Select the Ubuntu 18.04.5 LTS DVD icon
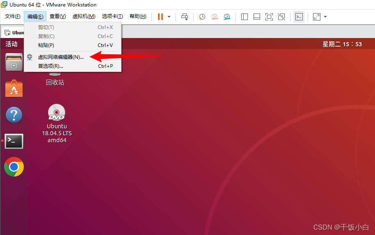This screenshot has width=375, height=235. click(x=57, y=123)
